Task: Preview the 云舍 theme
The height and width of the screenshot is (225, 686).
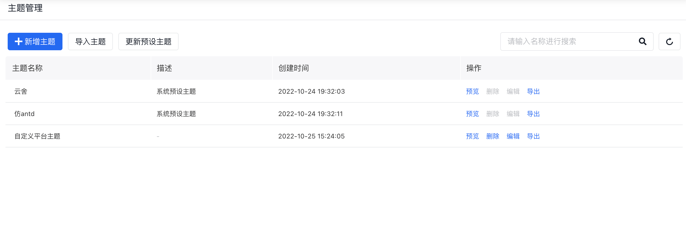Action: (472, 91)
